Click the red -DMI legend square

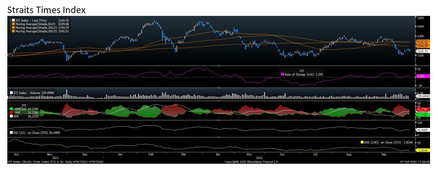(x=12, y=112)
